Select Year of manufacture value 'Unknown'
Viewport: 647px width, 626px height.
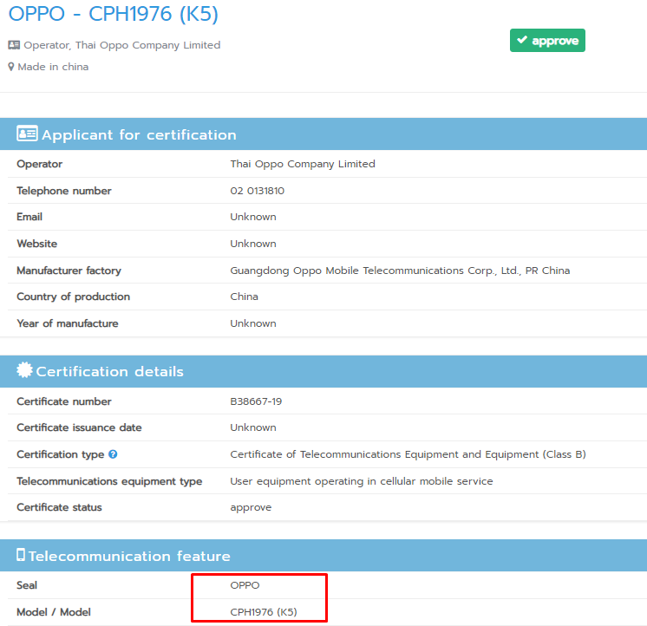click(253, 323)
